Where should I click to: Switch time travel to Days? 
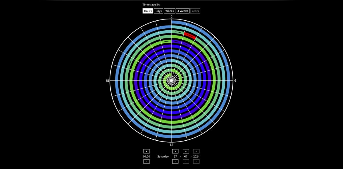(x=159, y=11)
